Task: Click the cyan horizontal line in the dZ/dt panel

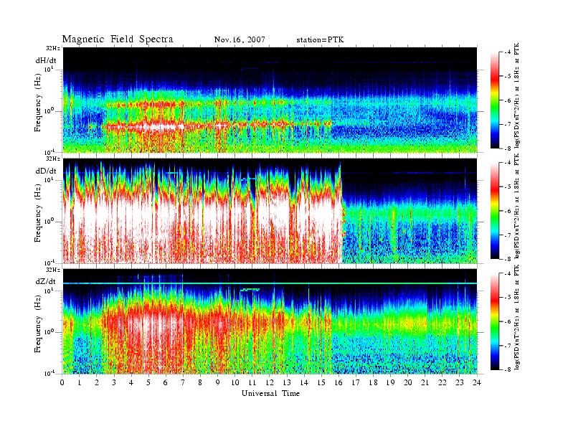Action: (270, 283)
